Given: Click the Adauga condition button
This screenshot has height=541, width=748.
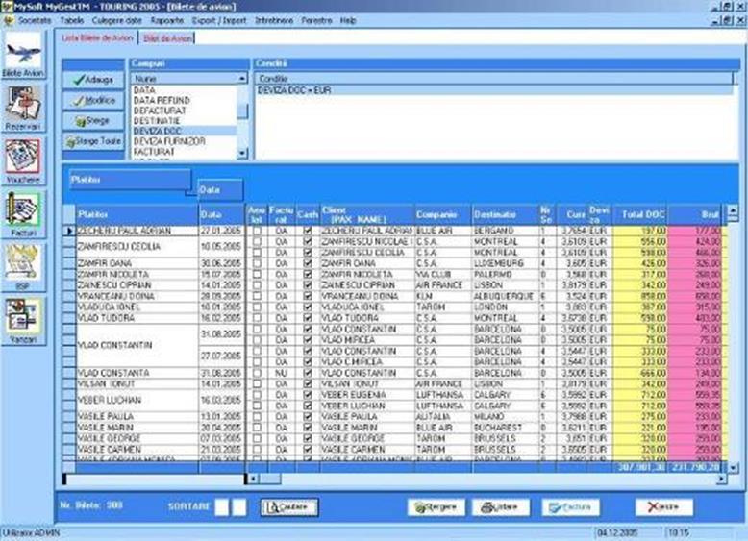Looking at the screenshot, I should 93,80.
